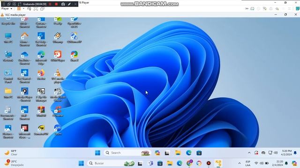Open the host 20°C Despejado weather widget
The width and height of the screenshot is (300, 168).
point(14,163)
